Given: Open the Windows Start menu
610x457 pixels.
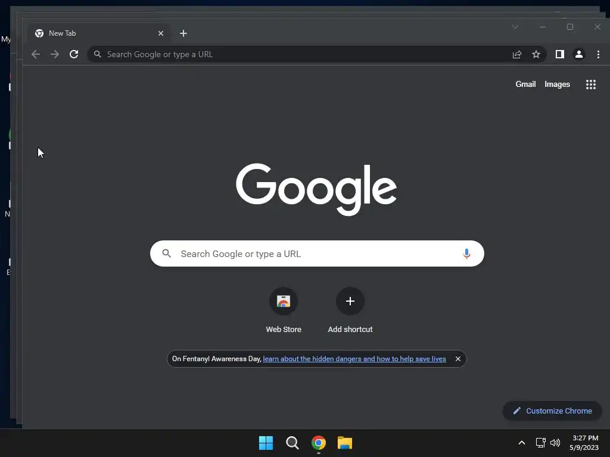Looking at the screenshot, I should (x=266, y=443).
